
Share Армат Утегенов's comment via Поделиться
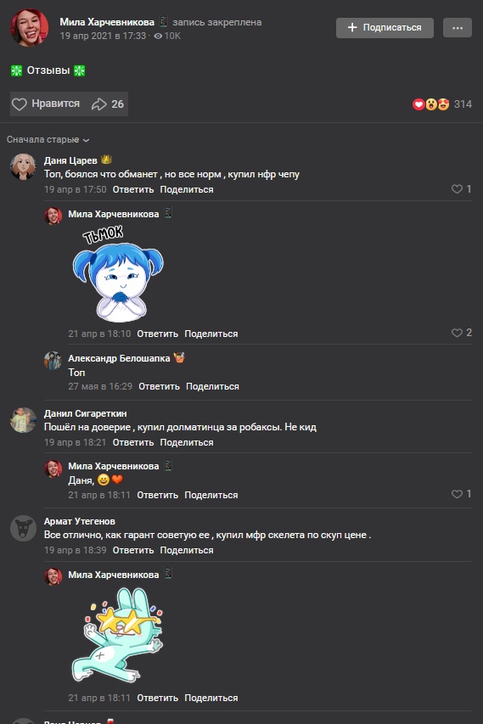pyautogui.click(x=187, y=550)
